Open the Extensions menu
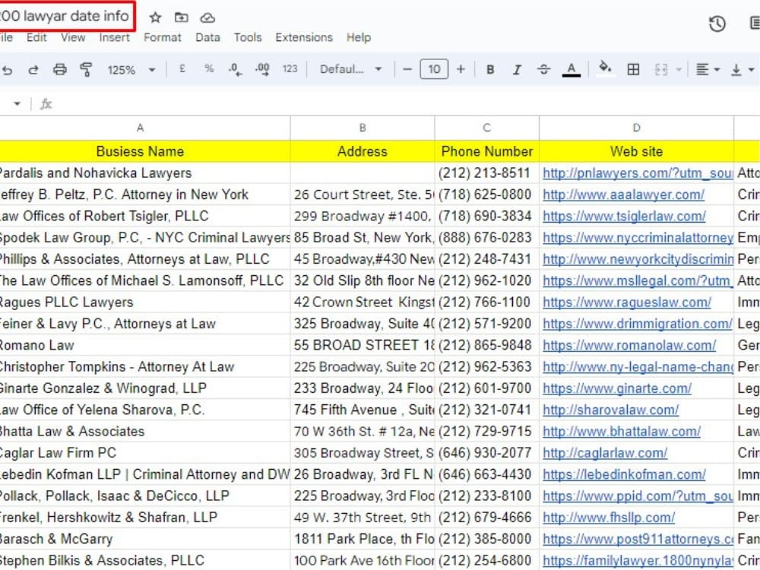Image resolution: width=760 pixels, height=570 pixels. pyautogui.click(x=304, y=38)
